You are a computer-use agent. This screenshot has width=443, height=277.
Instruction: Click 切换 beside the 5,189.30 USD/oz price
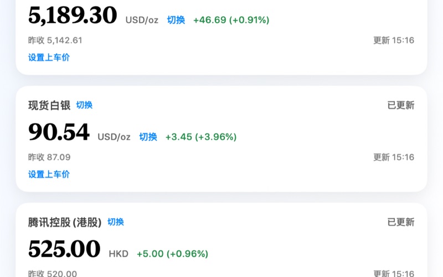tap(176, 20)
